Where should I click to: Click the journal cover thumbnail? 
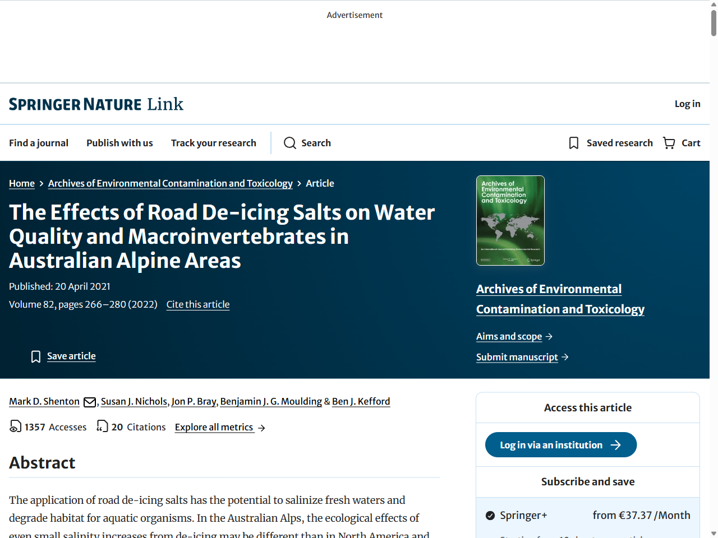[510, 220]
